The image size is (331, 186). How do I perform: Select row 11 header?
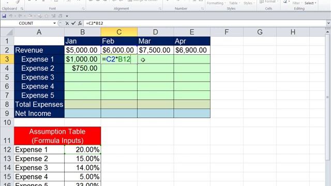(x=7, y=136)
